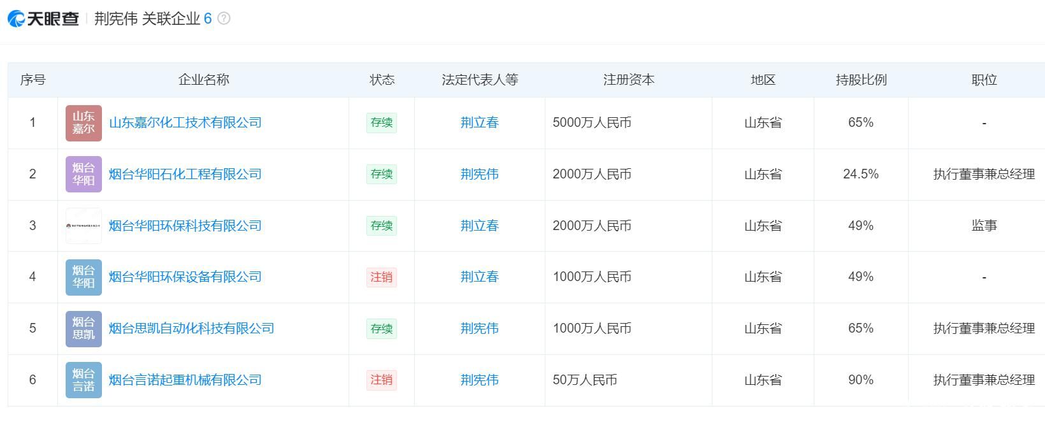This screenshot has width=1045, height=425.
Task: Click the 企业名称 column header
Action: (x=204, y=80)
